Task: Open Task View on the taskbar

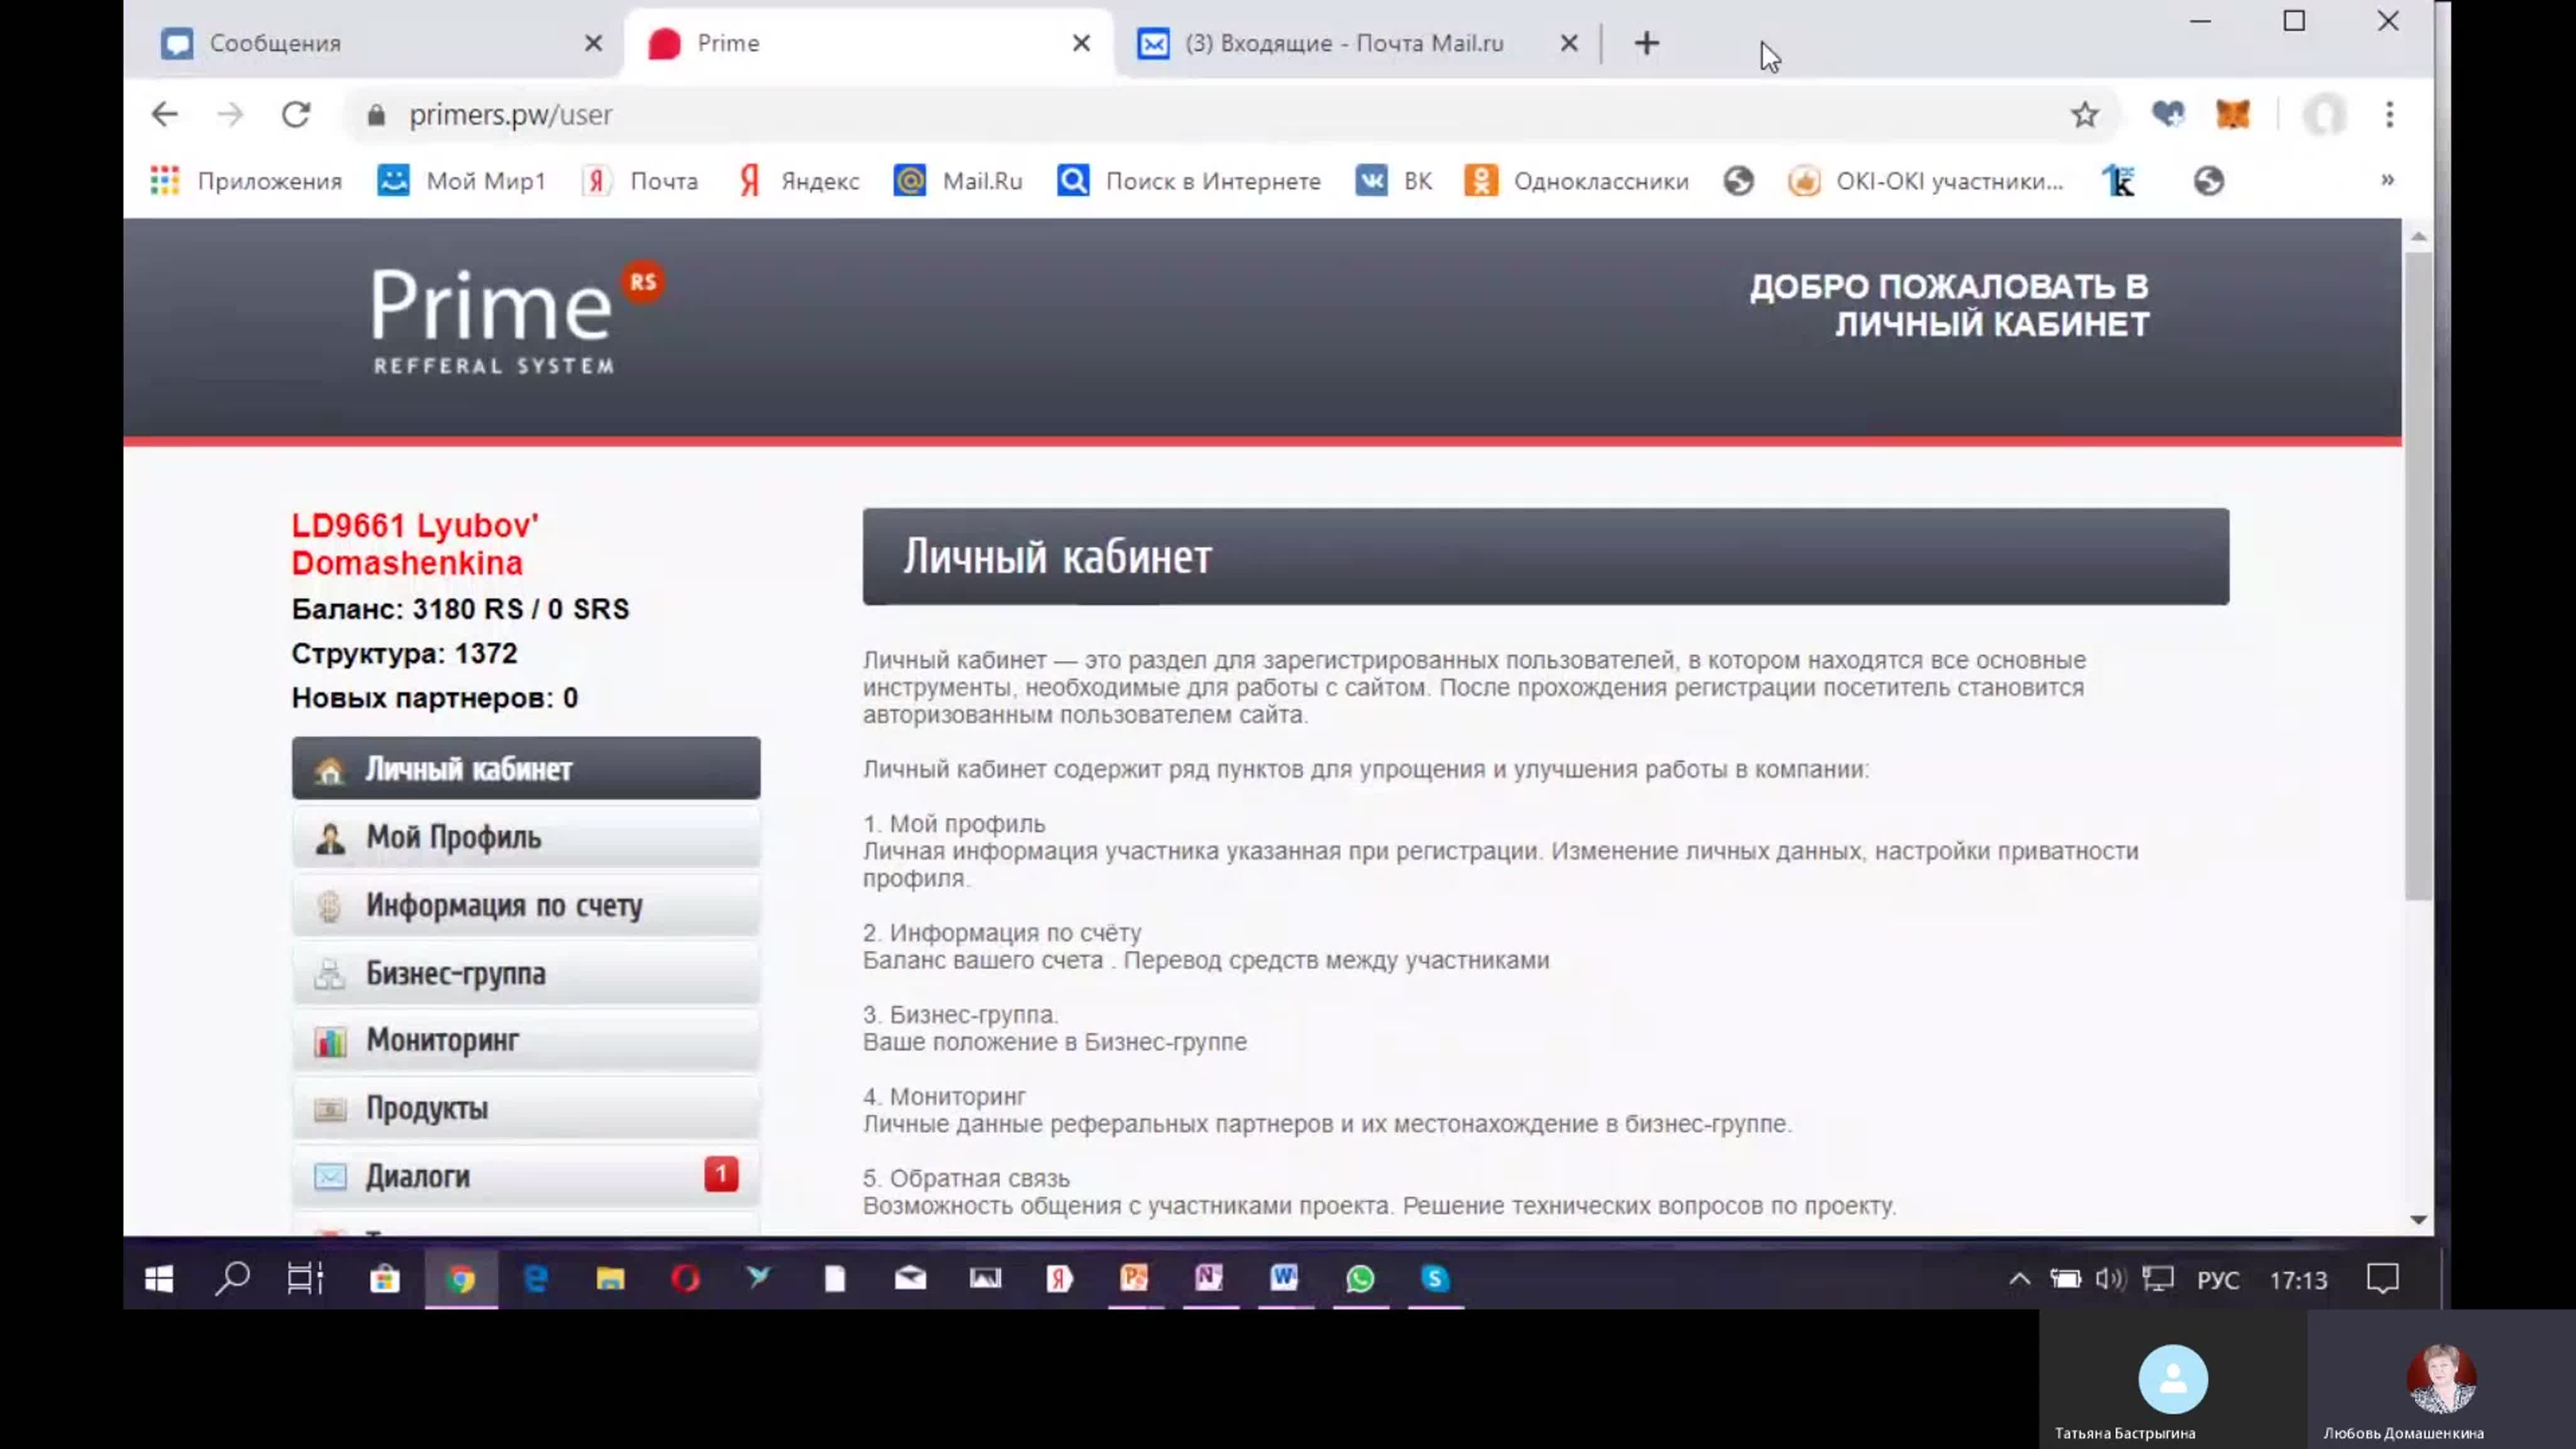Action: click(x=306, y=1278)
